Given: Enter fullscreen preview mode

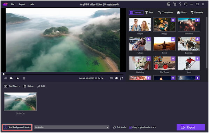Looking at the screenshot, I should (x=121, y=78).
